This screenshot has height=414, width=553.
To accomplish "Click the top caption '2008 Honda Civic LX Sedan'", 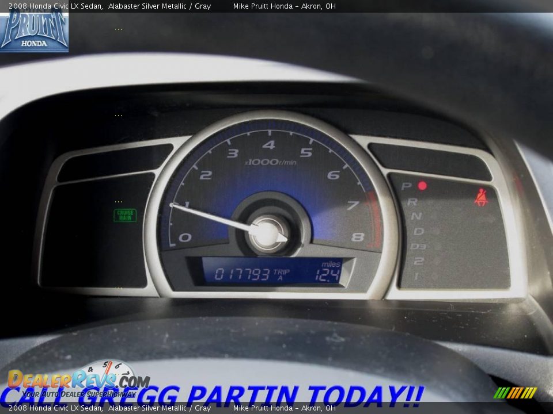I will point(56,6).
